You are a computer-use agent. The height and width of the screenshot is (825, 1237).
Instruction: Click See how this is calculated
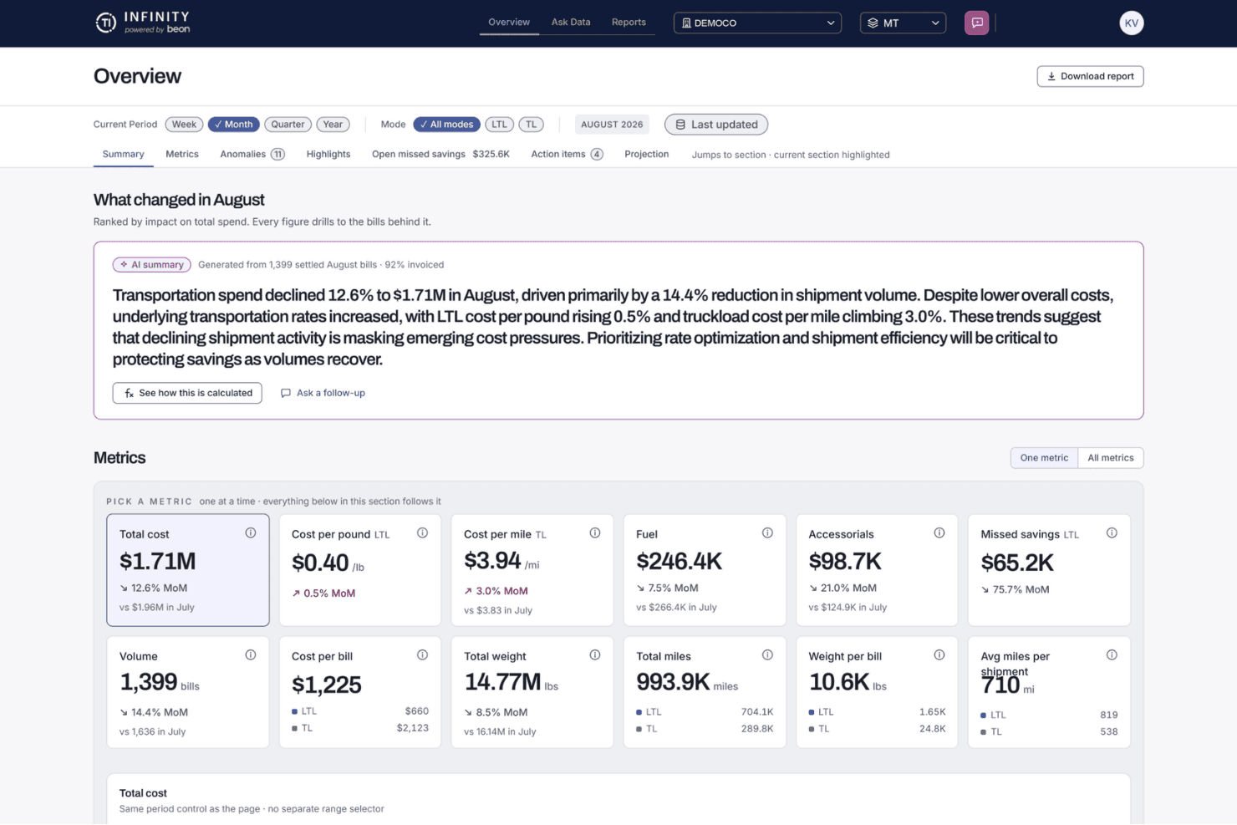(x=187, y=393)
